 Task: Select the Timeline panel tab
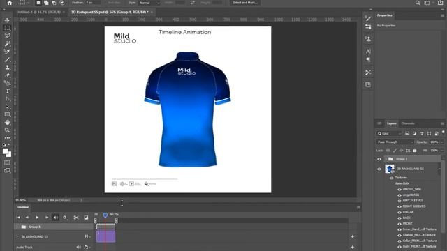pos(22,207)
